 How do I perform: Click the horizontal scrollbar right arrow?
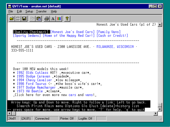point(156,113)
